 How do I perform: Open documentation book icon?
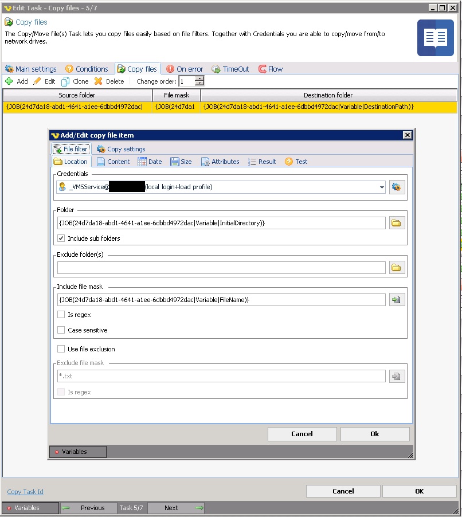coord(435,38)
